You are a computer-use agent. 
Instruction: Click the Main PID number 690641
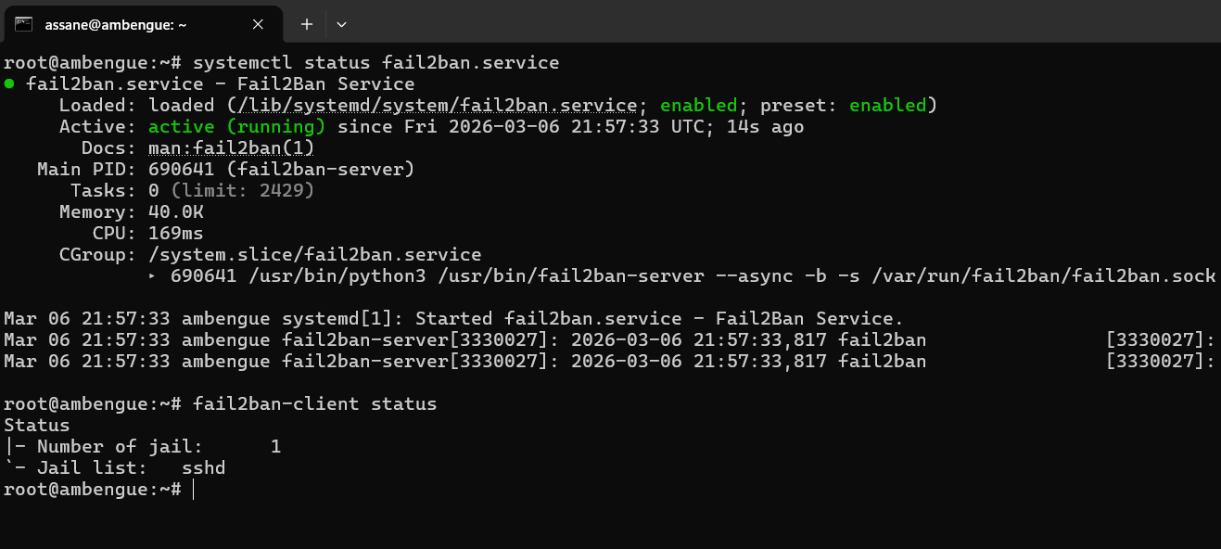181,170
